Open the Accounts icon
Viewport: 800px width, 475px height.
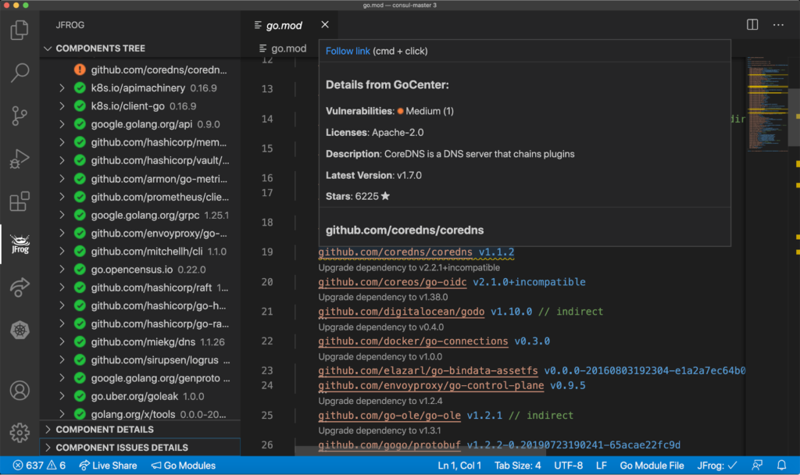click(x=20, y=390)
